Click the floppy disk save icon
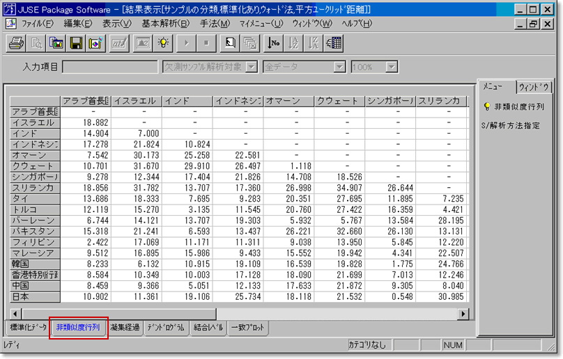 click(x=76, y=44)
